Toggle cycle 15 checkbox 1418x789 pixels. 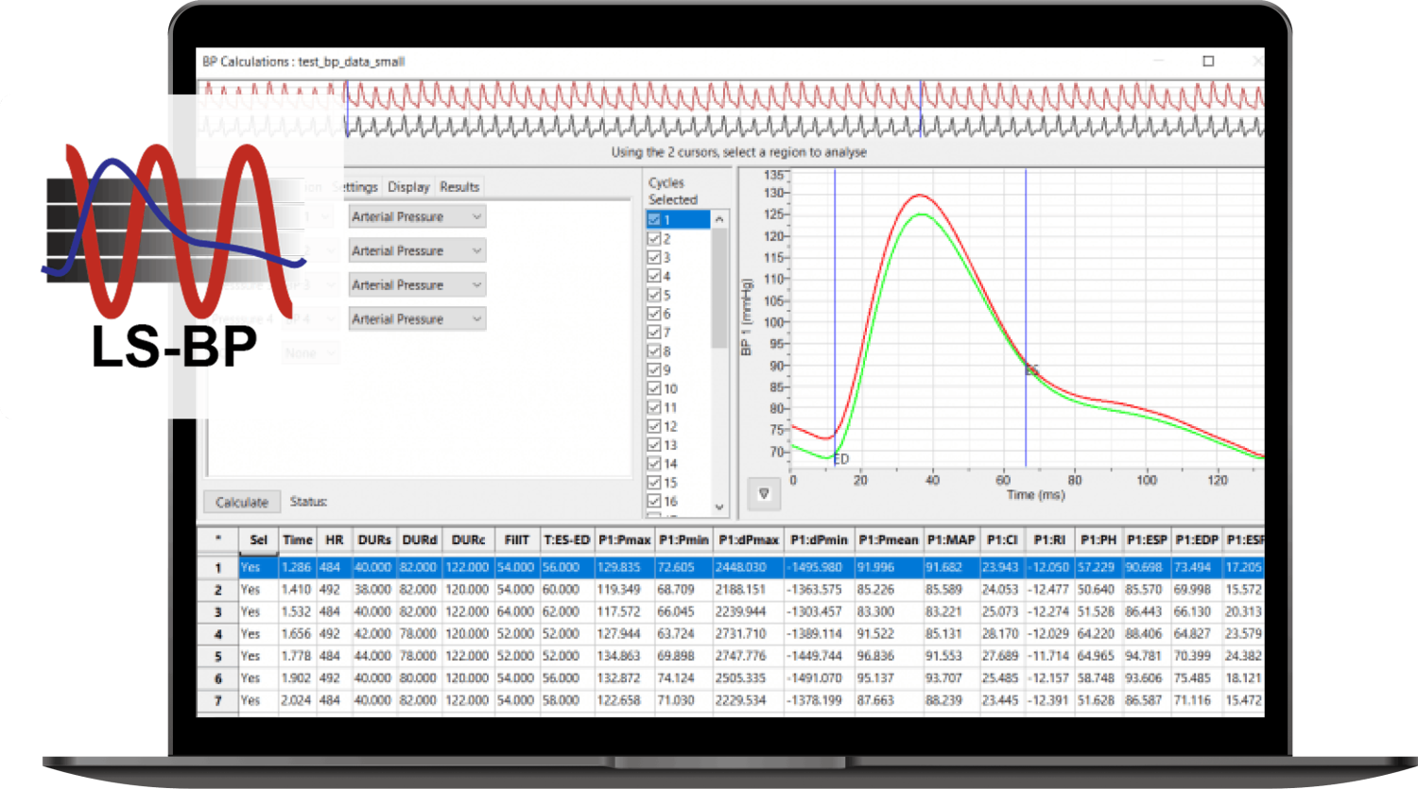(x=654, y=483)
